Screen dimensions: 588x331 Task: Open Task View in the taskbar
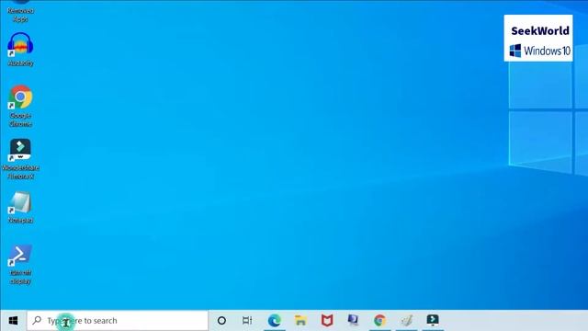tap(247, 321)
